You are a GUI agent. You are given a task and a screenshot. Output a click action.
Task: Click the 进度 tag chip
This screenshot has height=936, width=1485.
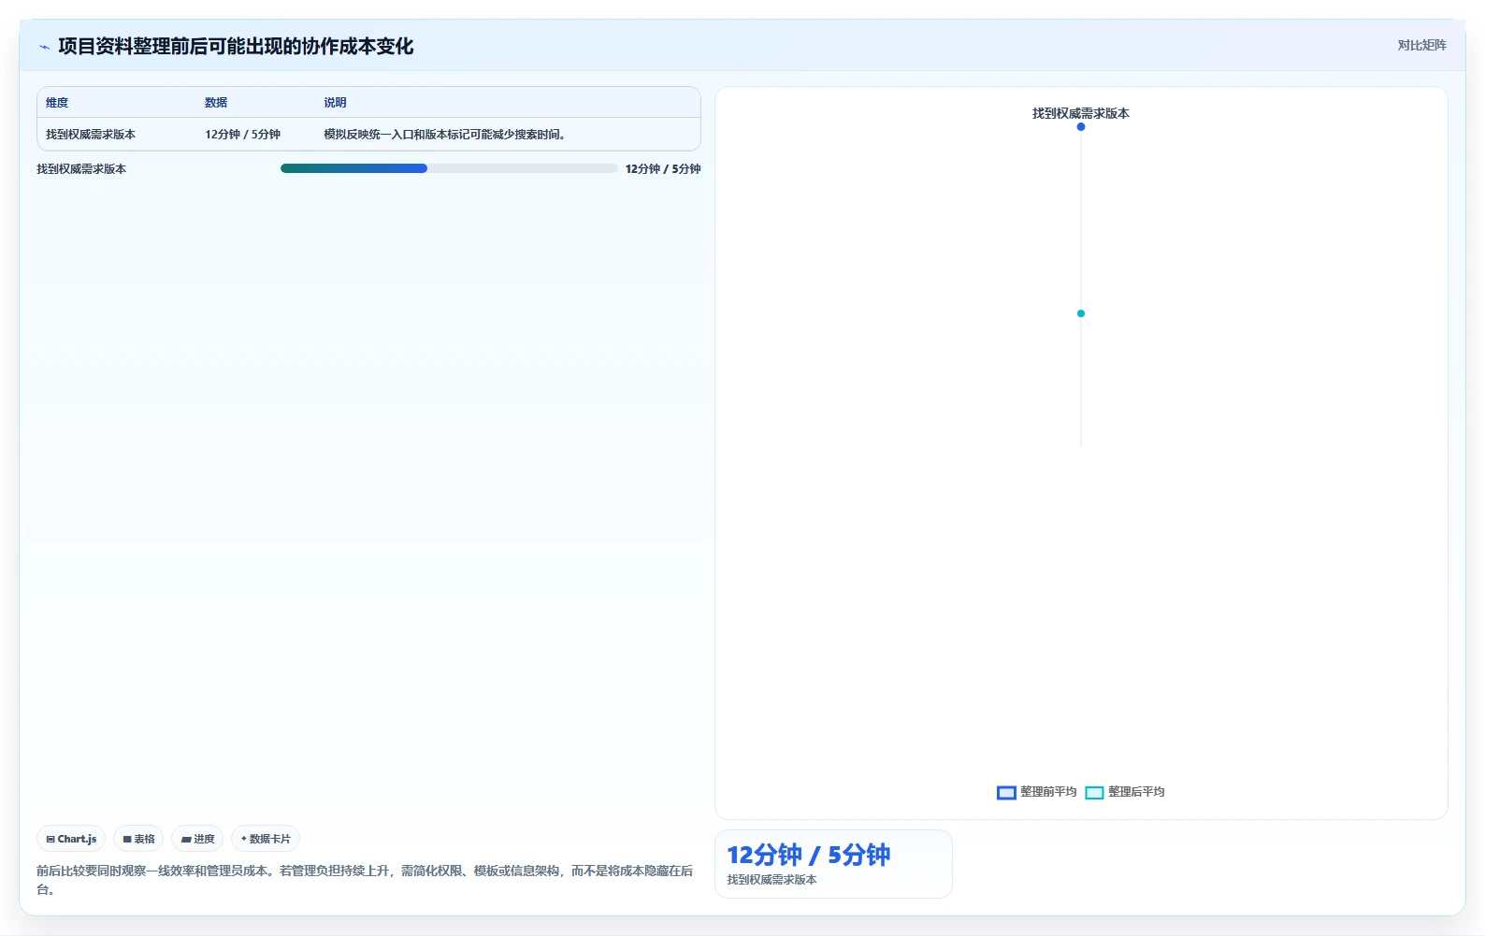(x=197, y=839)
